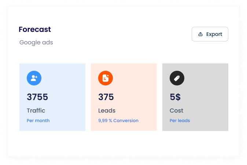Image resolution: width=247 pixels, height=165 pixels.
Task: Click the Cost label
Action: point(177,110)
